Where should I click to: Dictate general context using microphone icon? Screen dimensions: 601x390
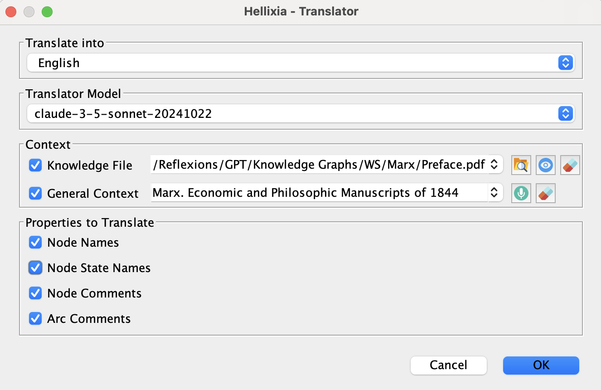pyautogui.click(x=521, y=194)
